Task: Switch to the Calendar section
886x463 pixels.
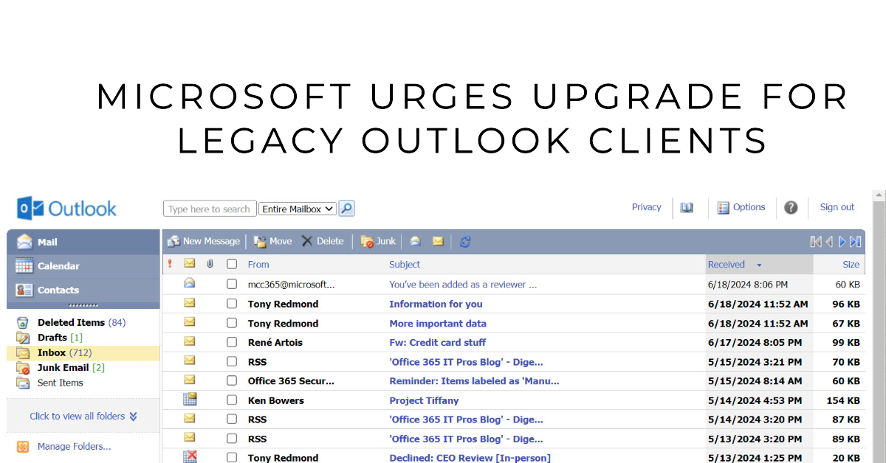Action: (58, 266)
